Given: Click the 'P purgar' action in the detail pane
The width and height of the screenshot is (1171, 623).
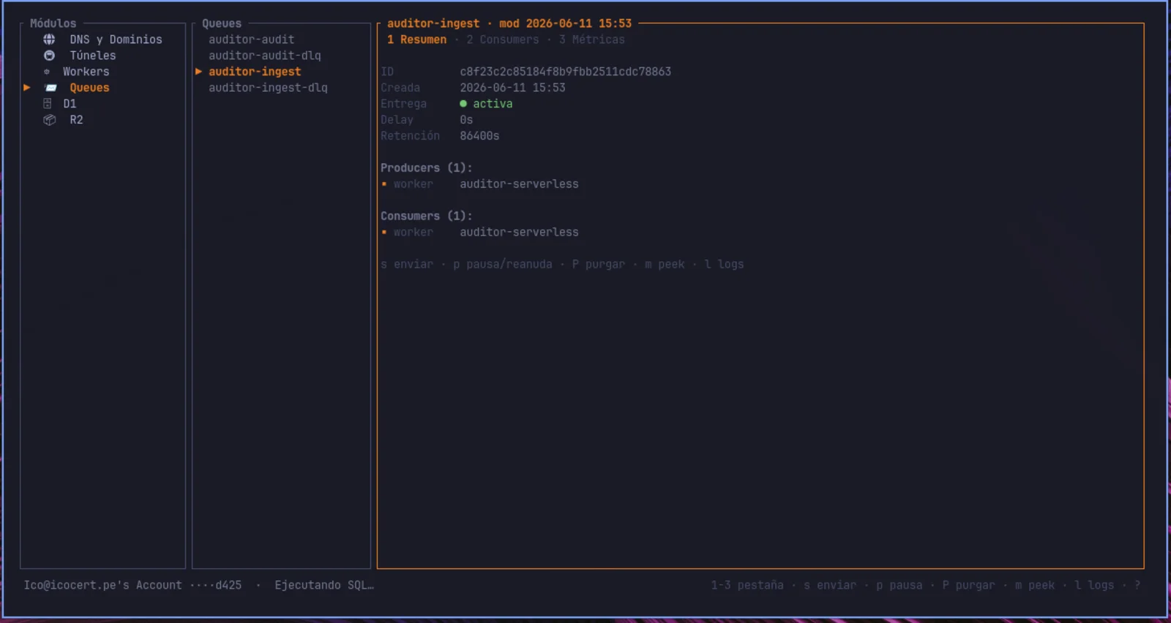Looking at the screenshot, I should (599, 264).
